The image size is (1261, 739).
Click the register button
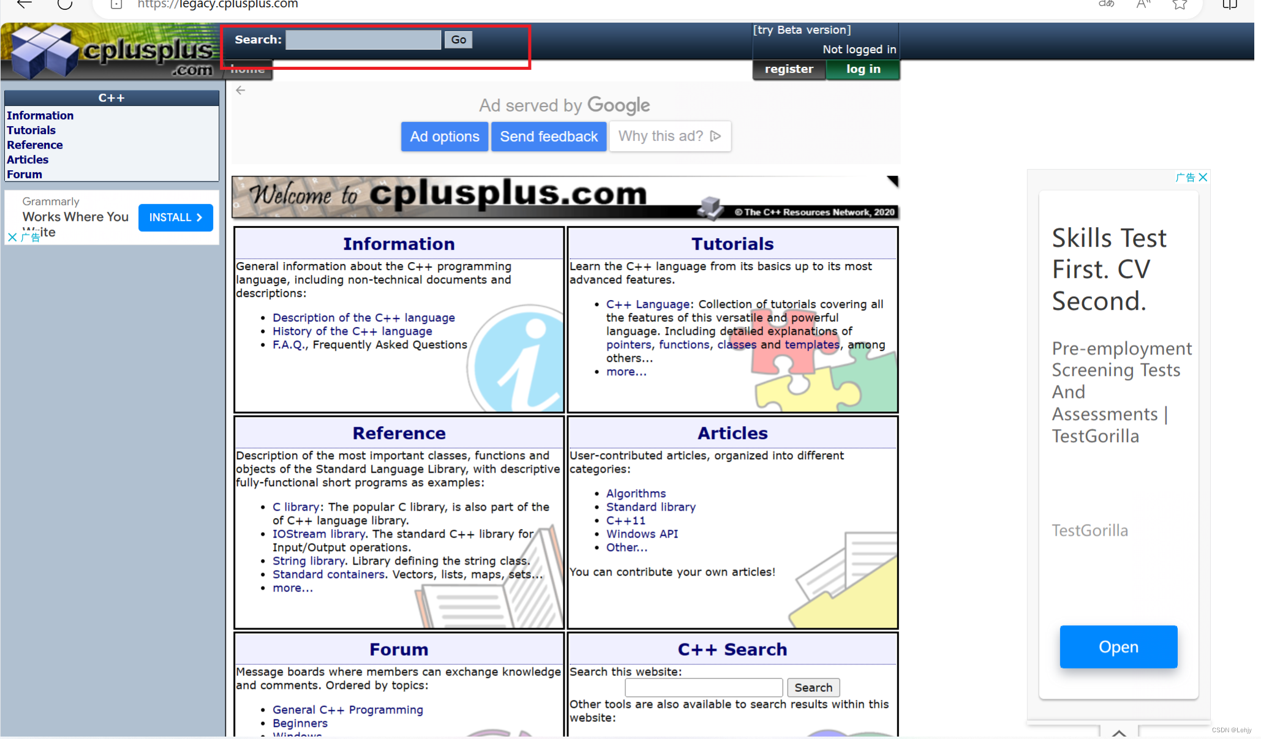coord(789,69)
